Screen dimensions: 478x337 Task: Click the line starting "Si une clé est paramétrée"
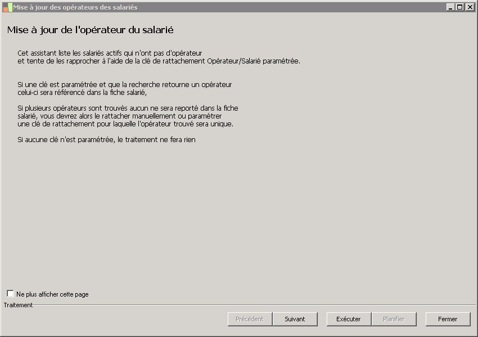(124, 85)
